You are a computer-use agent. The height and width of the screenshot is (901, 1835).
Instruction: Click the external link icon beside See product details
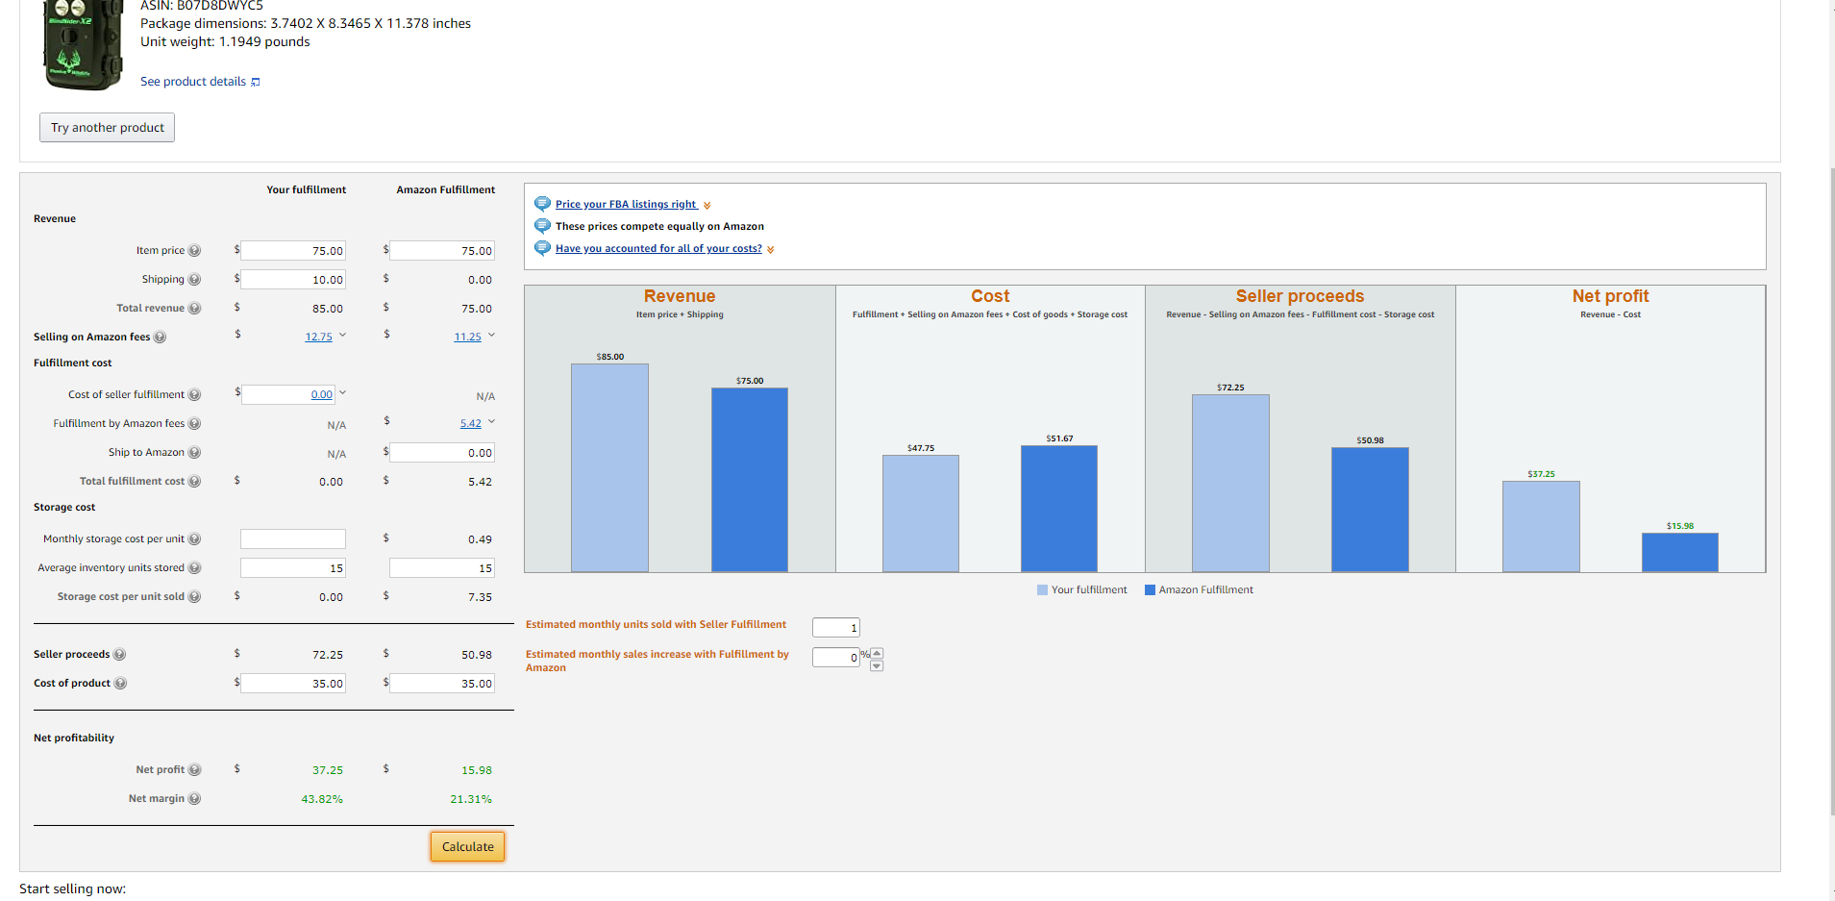click(256, 83)
